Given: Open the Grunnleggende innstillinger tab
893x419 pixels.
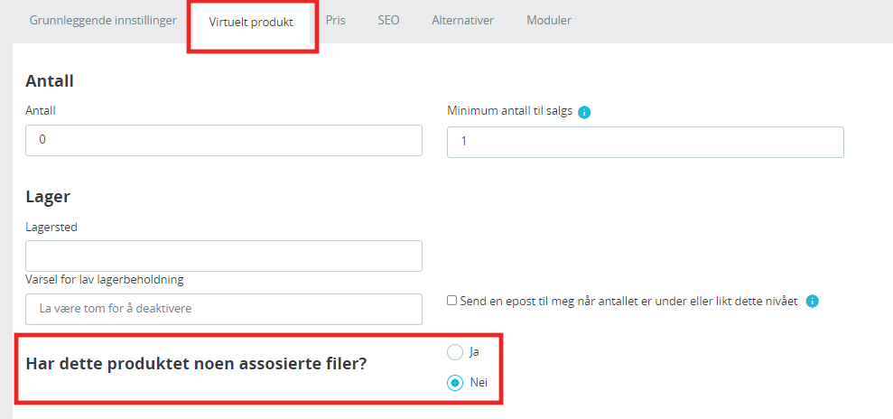Looking at the screenshot, I should pos(103,21).
